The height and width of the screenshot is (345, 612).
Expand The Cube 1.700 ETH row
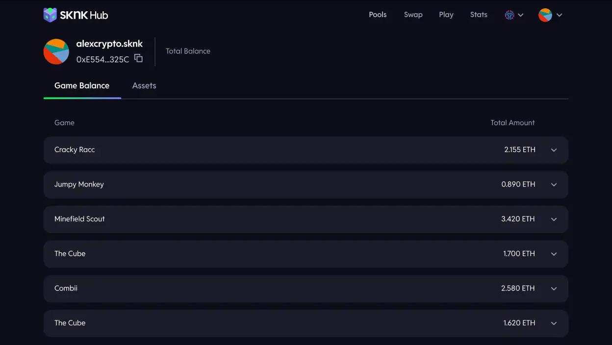tap(554, 254)
